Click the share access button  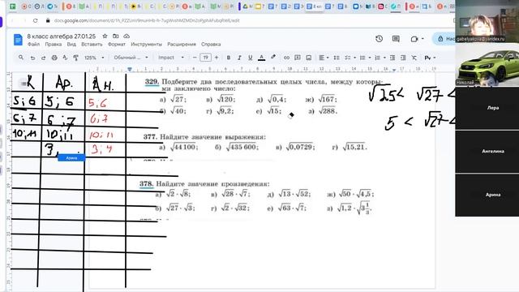pyautogui.click(x=444, y=39)
